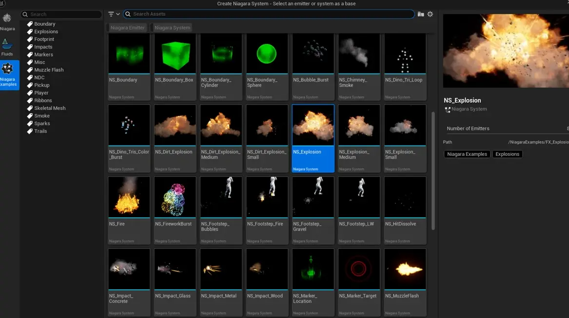Click the Search Assets input field
Screen dimensions: 569x318
tap(268, 14)
